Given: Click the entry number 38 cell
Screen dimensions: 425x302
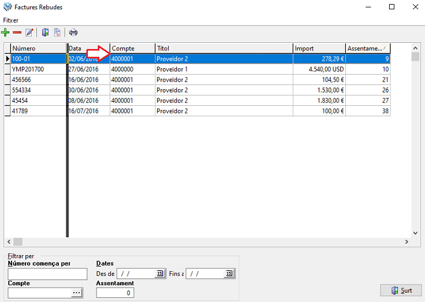Looking at the screenshot, I should click(x=368, y=111).
